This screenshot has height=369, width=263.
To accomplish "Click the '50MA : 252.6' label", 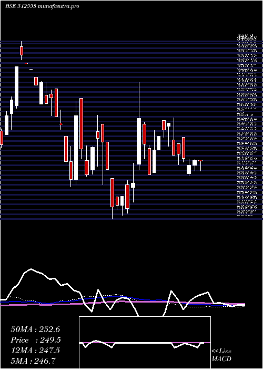I will pos(36,329).
